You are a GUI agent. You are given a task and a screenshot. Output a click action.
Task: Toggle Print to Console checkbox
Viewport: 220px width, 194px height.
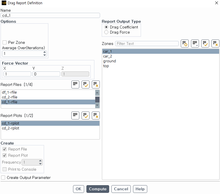5,169
